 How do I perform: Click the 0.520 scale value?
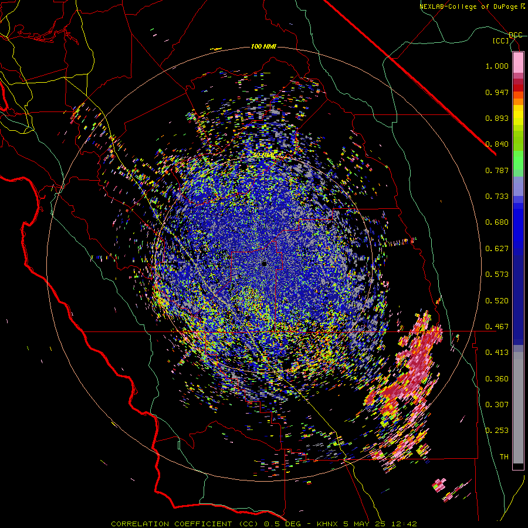point(497,301)
